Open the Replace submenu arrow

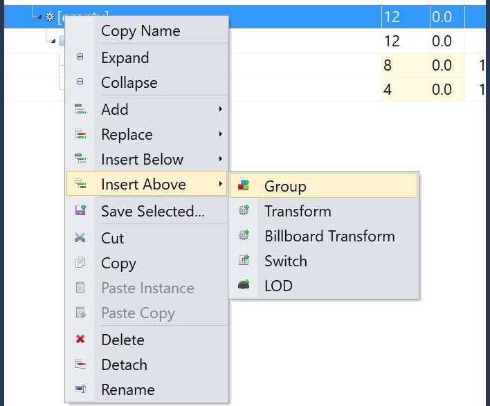(220, 134)
